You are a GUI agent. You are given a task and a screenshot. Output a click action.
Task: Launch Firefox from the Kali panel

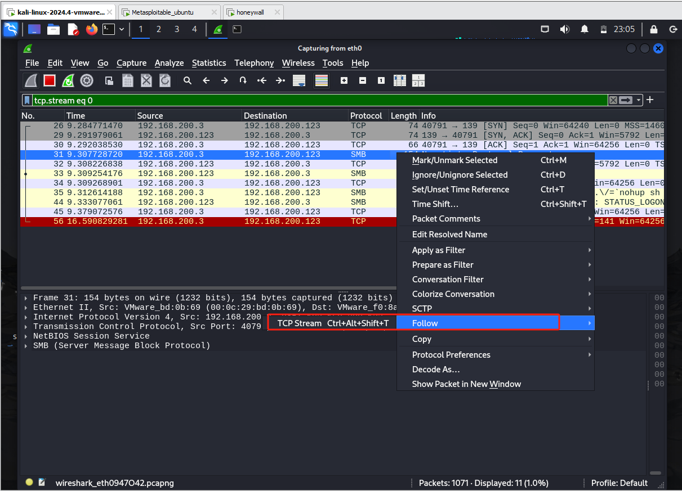[92, 29]
